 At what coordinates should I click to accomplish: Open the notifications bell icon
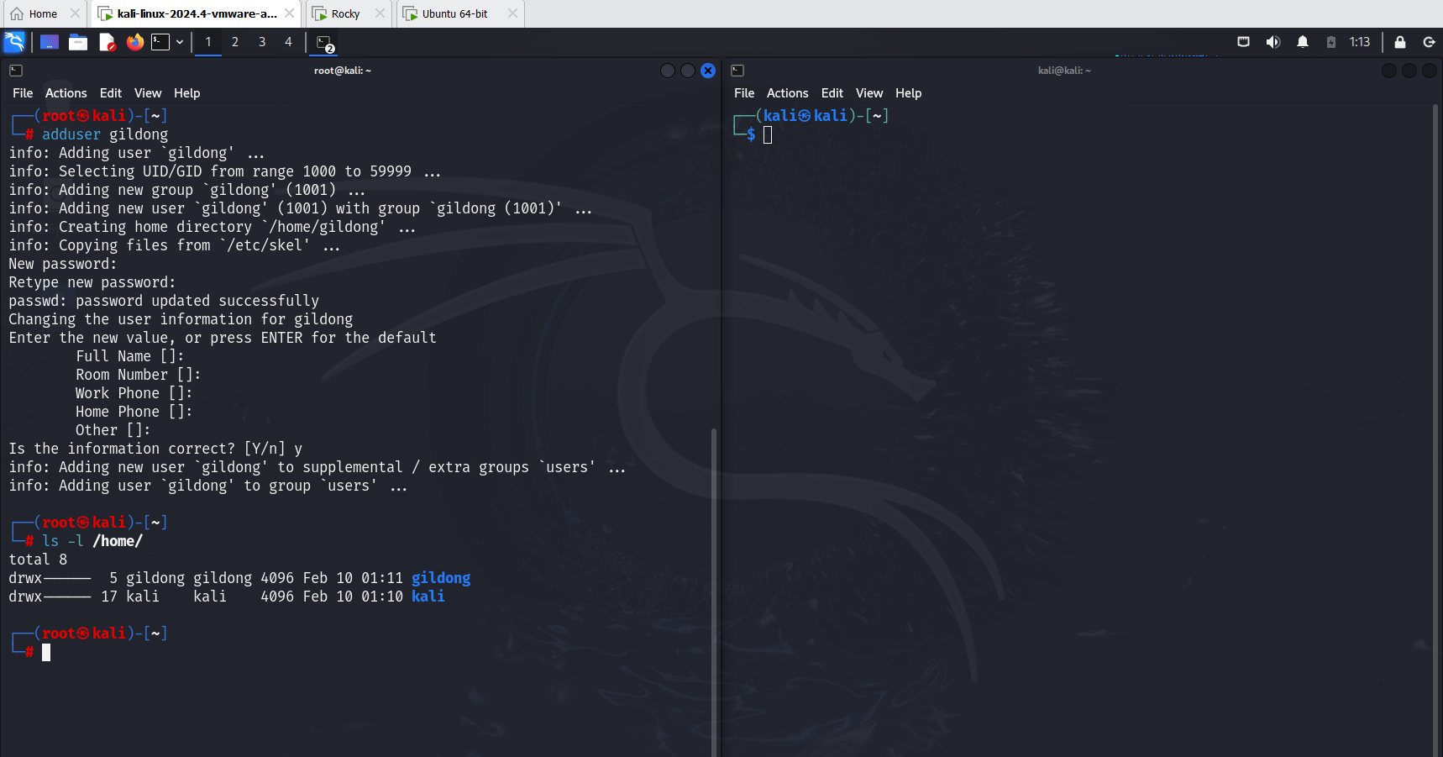pos(1303,42)
